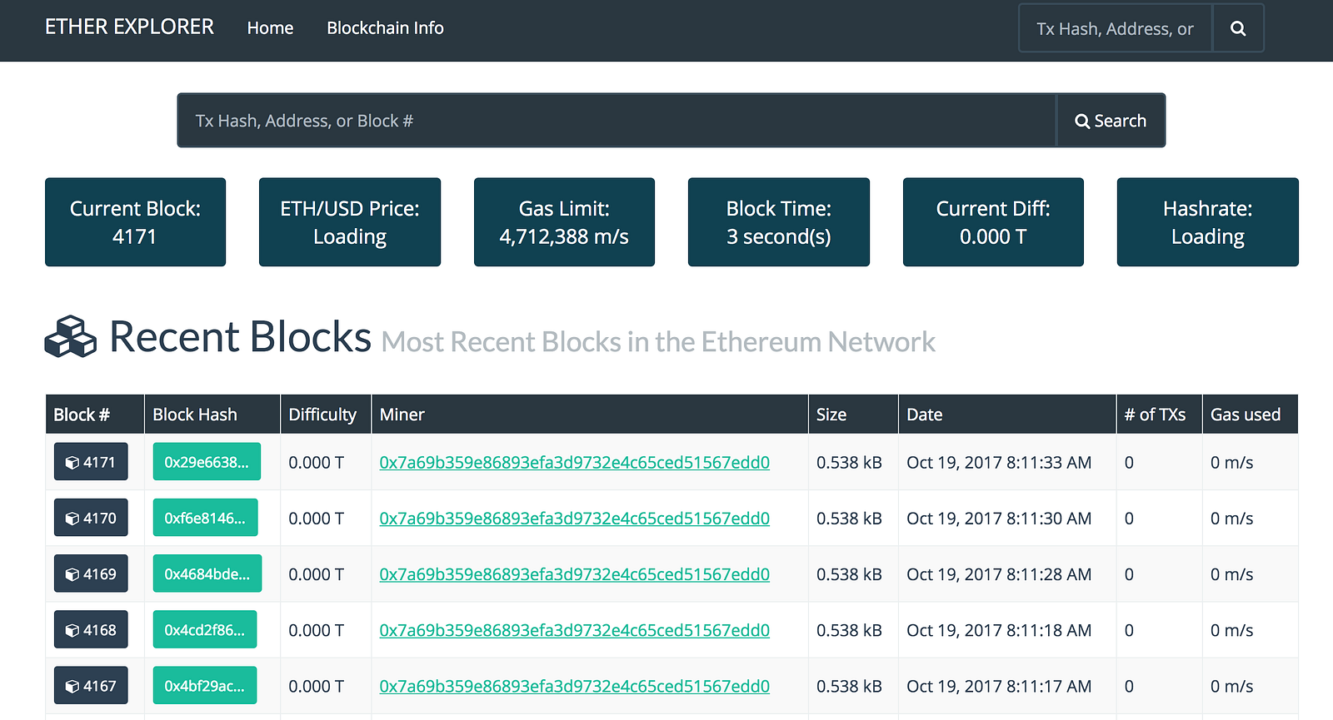Open block 4171 button
Image resolution: width=1333 pixels, height=720 pixels.
click(91, 462)
